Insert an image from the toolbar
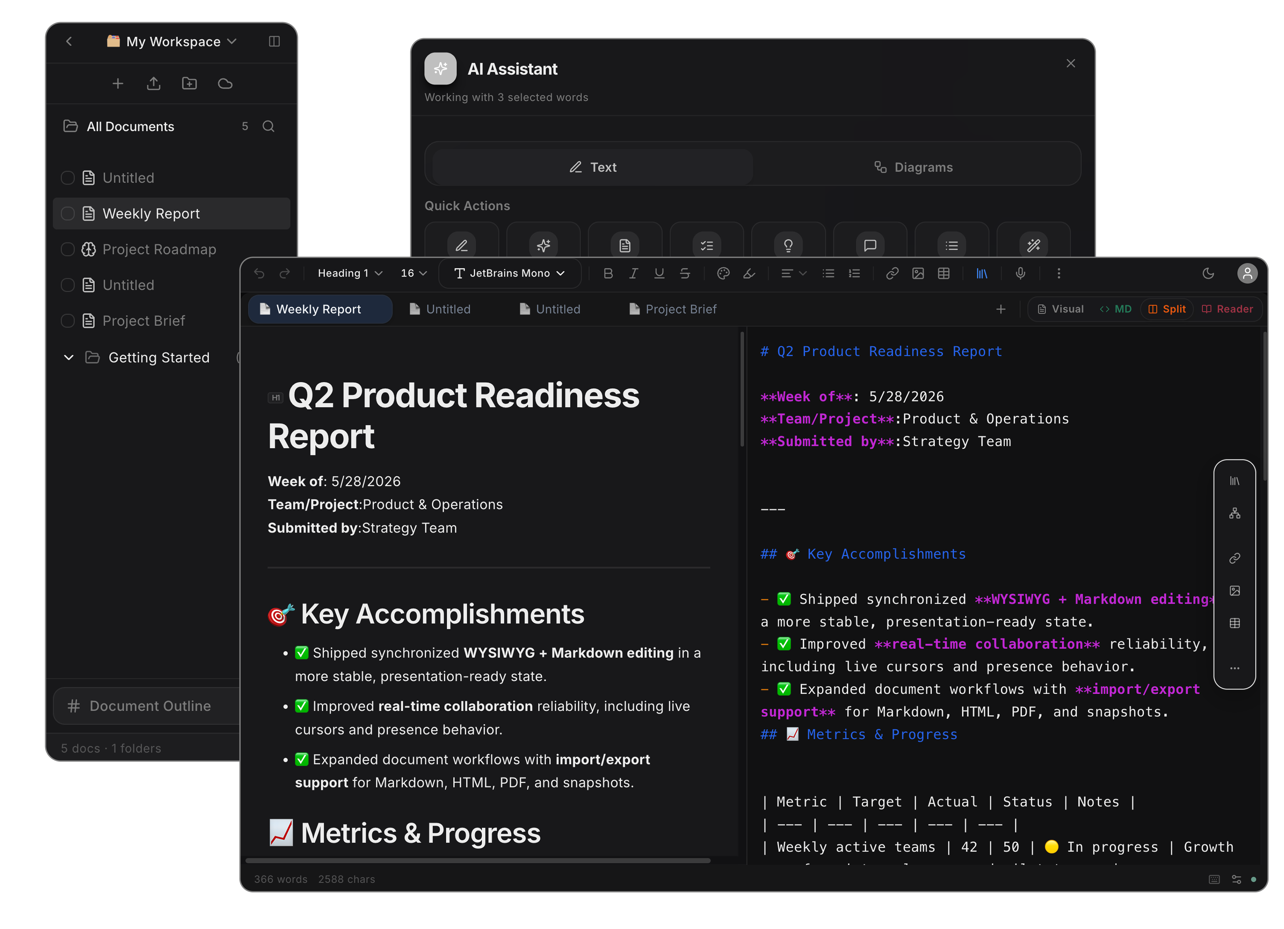This screenshot has width=1284, height=929. pyautogui.click(x=918, y=273)
